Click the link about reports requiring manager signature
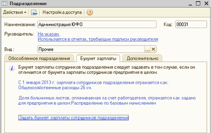Screen dimensions: 211x133 98,39
